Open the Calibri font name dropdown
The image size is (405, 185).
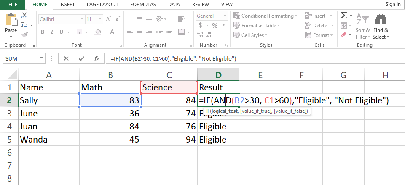pos(81,19)
